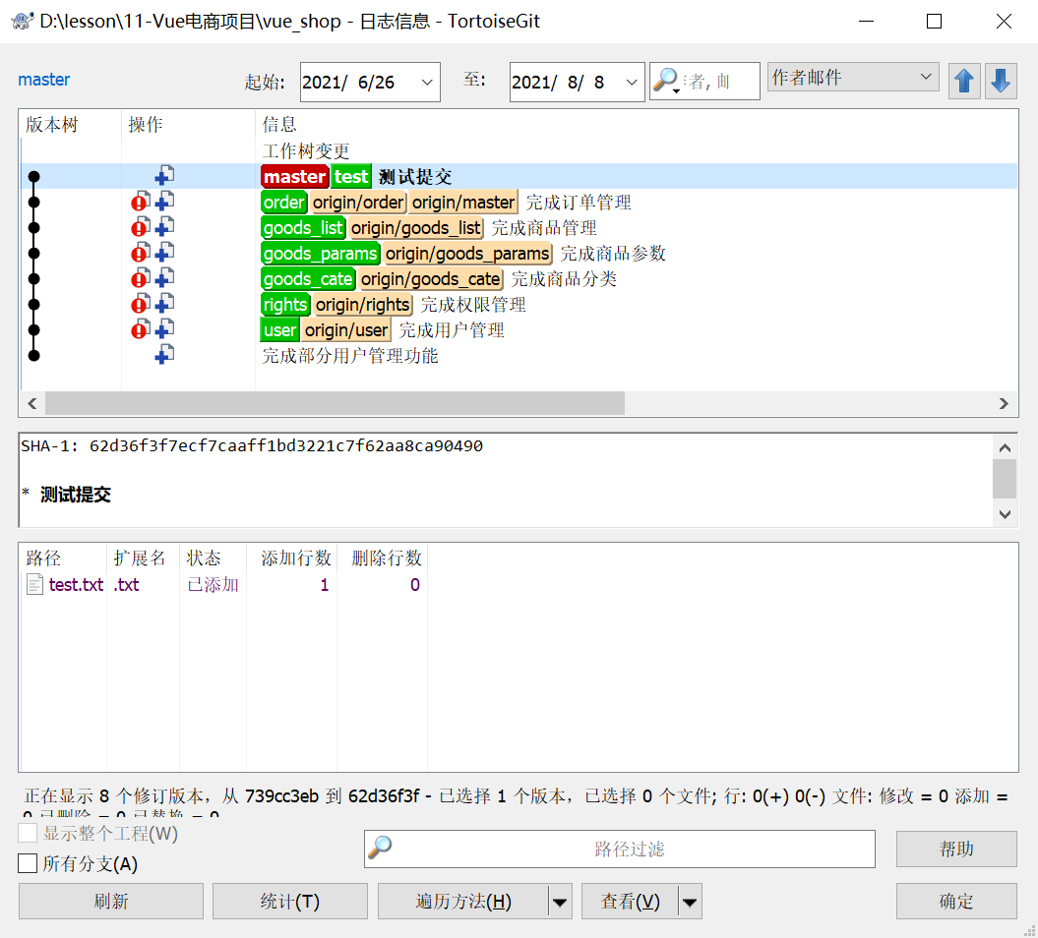Click the 统计(T) button
1038x938 pixels.
pos(290,902)
